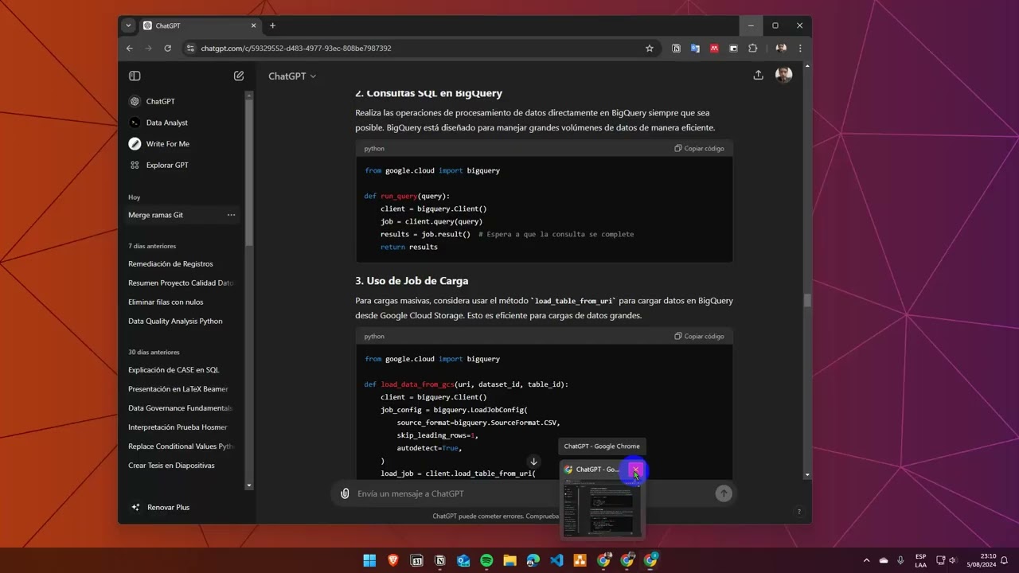This screenshot has height=573, width=1019.
Task: Switch keyboard language ESP LAA
Action: click(x=920, y=560)
